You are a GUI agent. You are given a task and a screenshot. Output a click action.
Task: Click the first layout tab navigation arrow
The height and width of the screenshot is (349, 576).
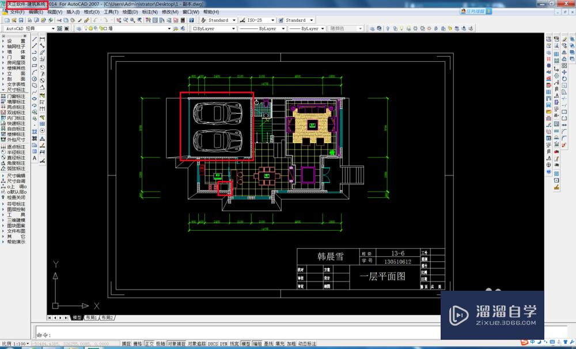[x=50, y=317]
